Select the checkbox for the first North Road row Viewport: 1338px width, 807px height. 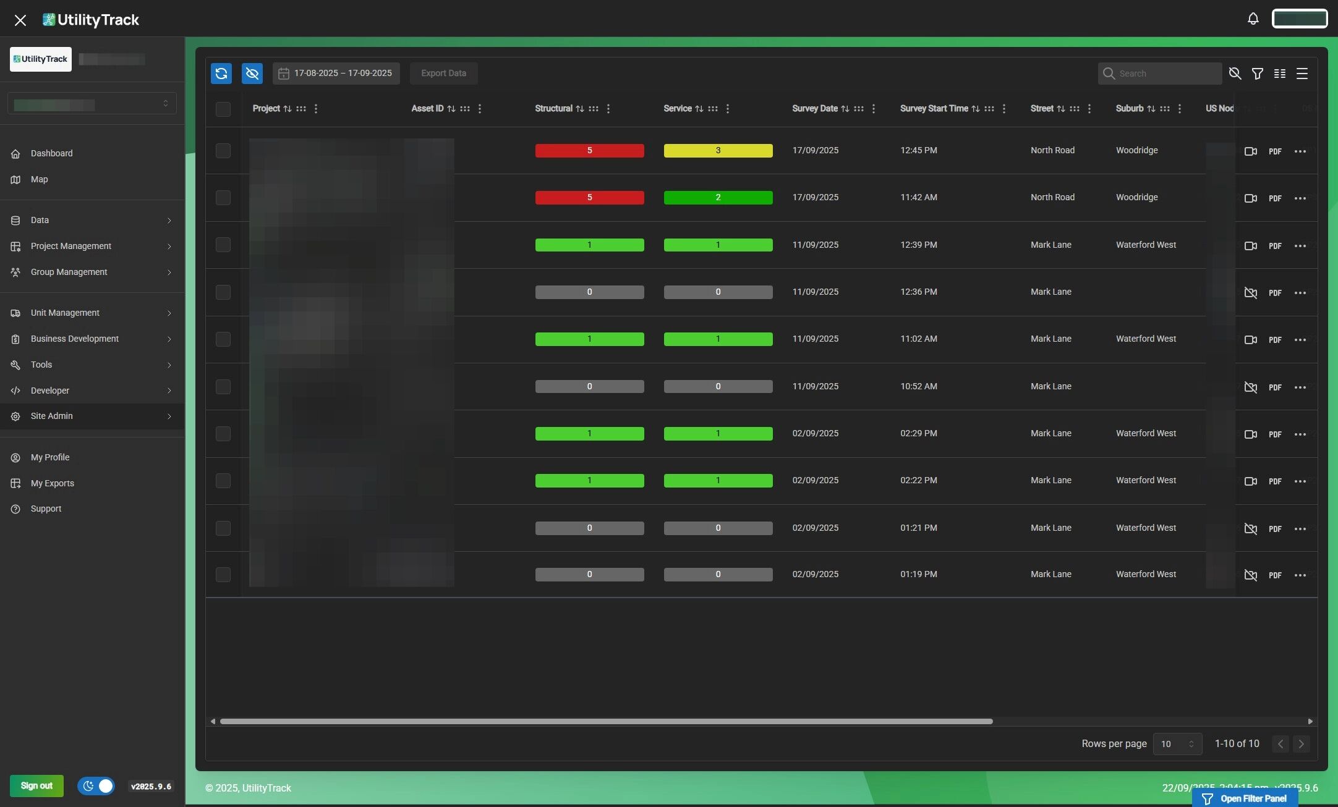pos(223,151)
